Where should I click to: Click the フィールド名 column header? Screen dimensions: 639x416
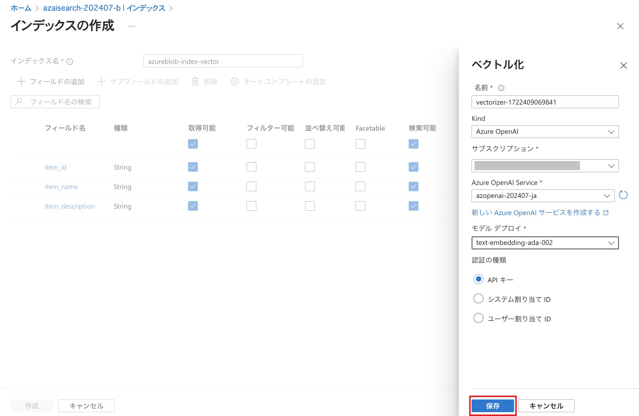pos(65,128)
